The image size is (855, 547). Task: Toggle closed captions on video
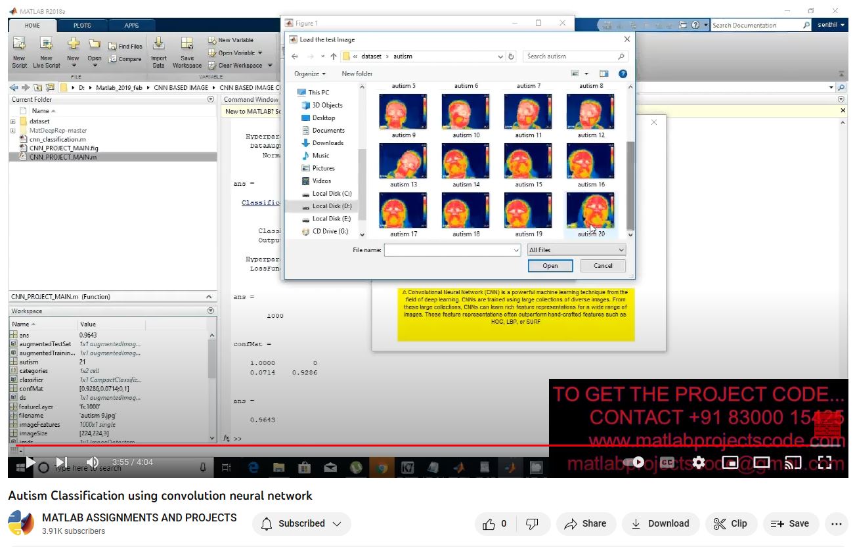click(667, 462)
